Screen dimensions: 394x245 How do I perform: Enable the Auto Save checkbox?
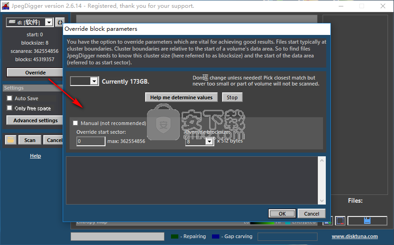pos(10,98)
